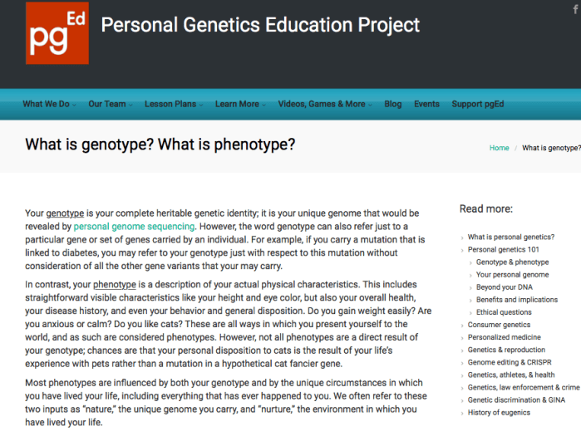Image resolution: width=581 pixels, height=446 pixels.
Task: Click the Home breadcrumb link
Action: 499,148
